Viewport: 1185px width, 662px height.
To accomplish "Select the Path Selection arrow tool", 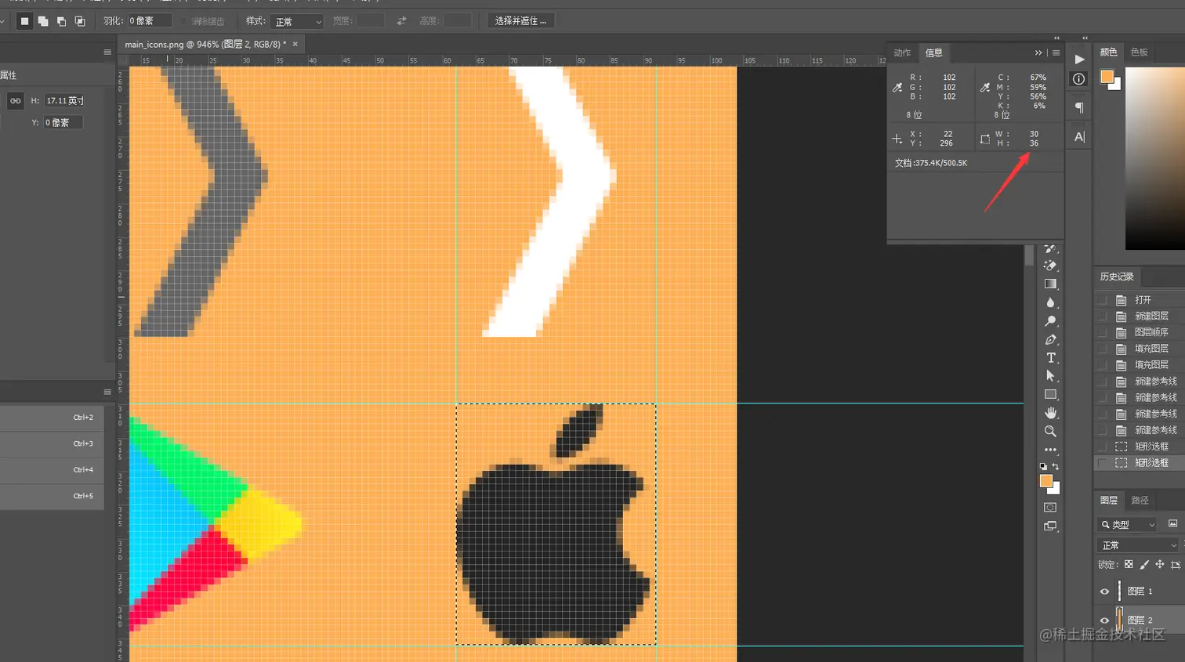I will click(1050, 376).
